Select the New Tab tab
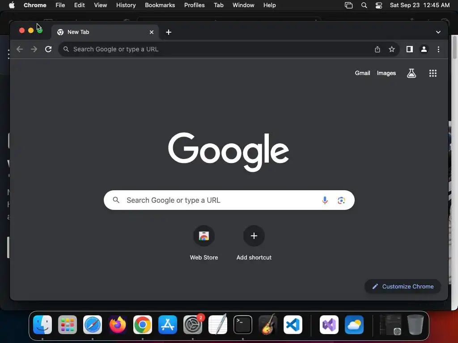Viewport: 458px width, 343px height. click(105, 32)
